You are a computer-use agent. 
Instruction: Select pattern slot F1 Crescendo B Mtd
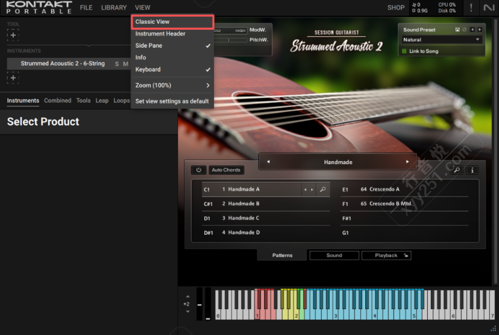pos(404,203)
